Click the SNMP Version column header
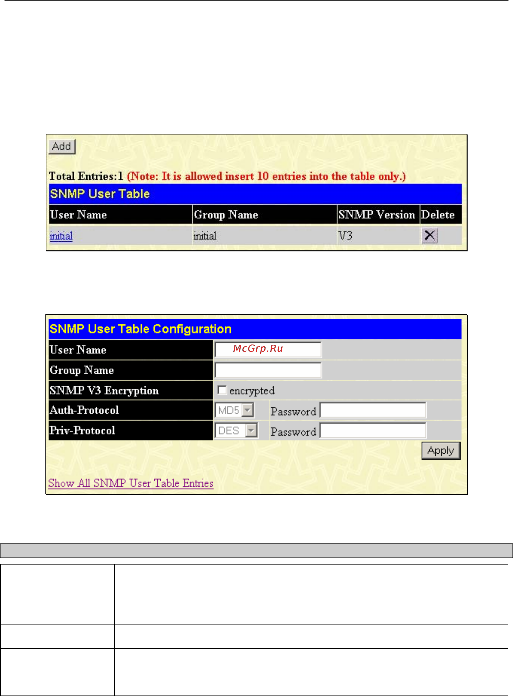This screenshot has height=696, width=513. pyautogui.click(x=378, y=215)
